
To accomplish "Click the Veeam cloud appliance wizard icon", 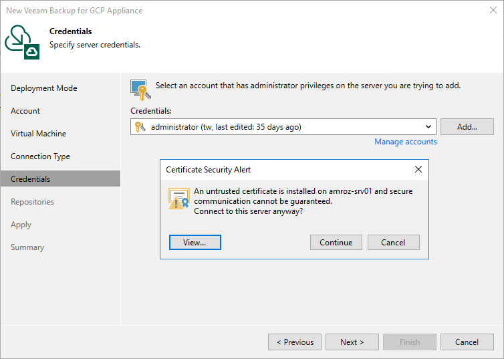I will [x=22, y=42].
